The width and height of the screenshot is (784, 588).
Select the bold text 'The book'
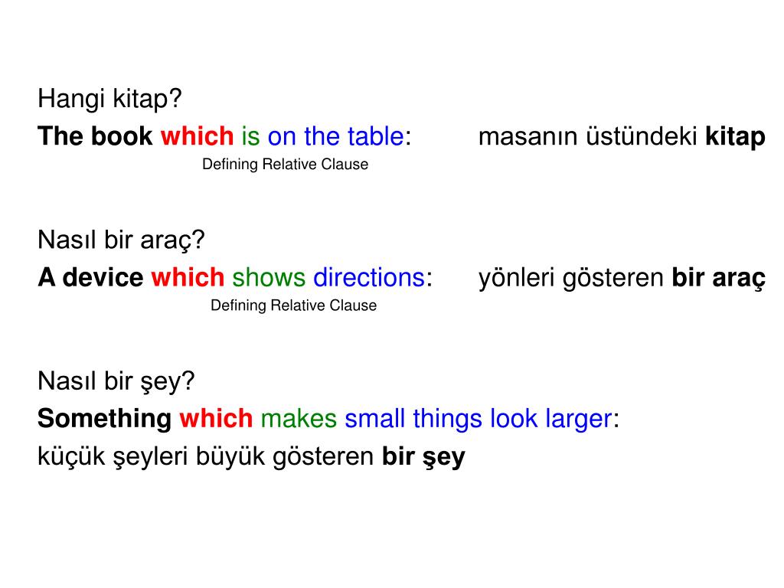coord(95,136)
